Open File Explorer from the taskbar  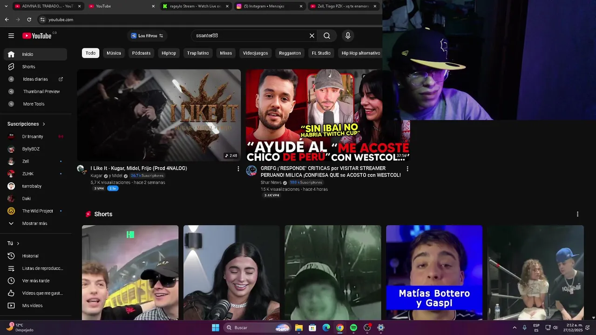coord(299,328)
